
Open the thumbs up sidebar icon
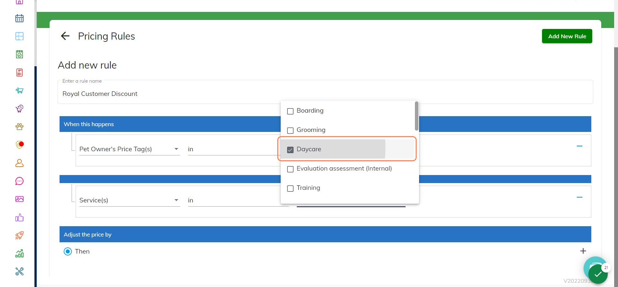point(19,218)
